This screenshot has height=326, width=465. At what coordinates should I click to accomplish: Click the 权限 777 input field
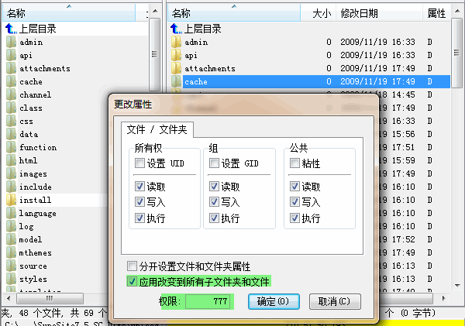tap(208, 300)
